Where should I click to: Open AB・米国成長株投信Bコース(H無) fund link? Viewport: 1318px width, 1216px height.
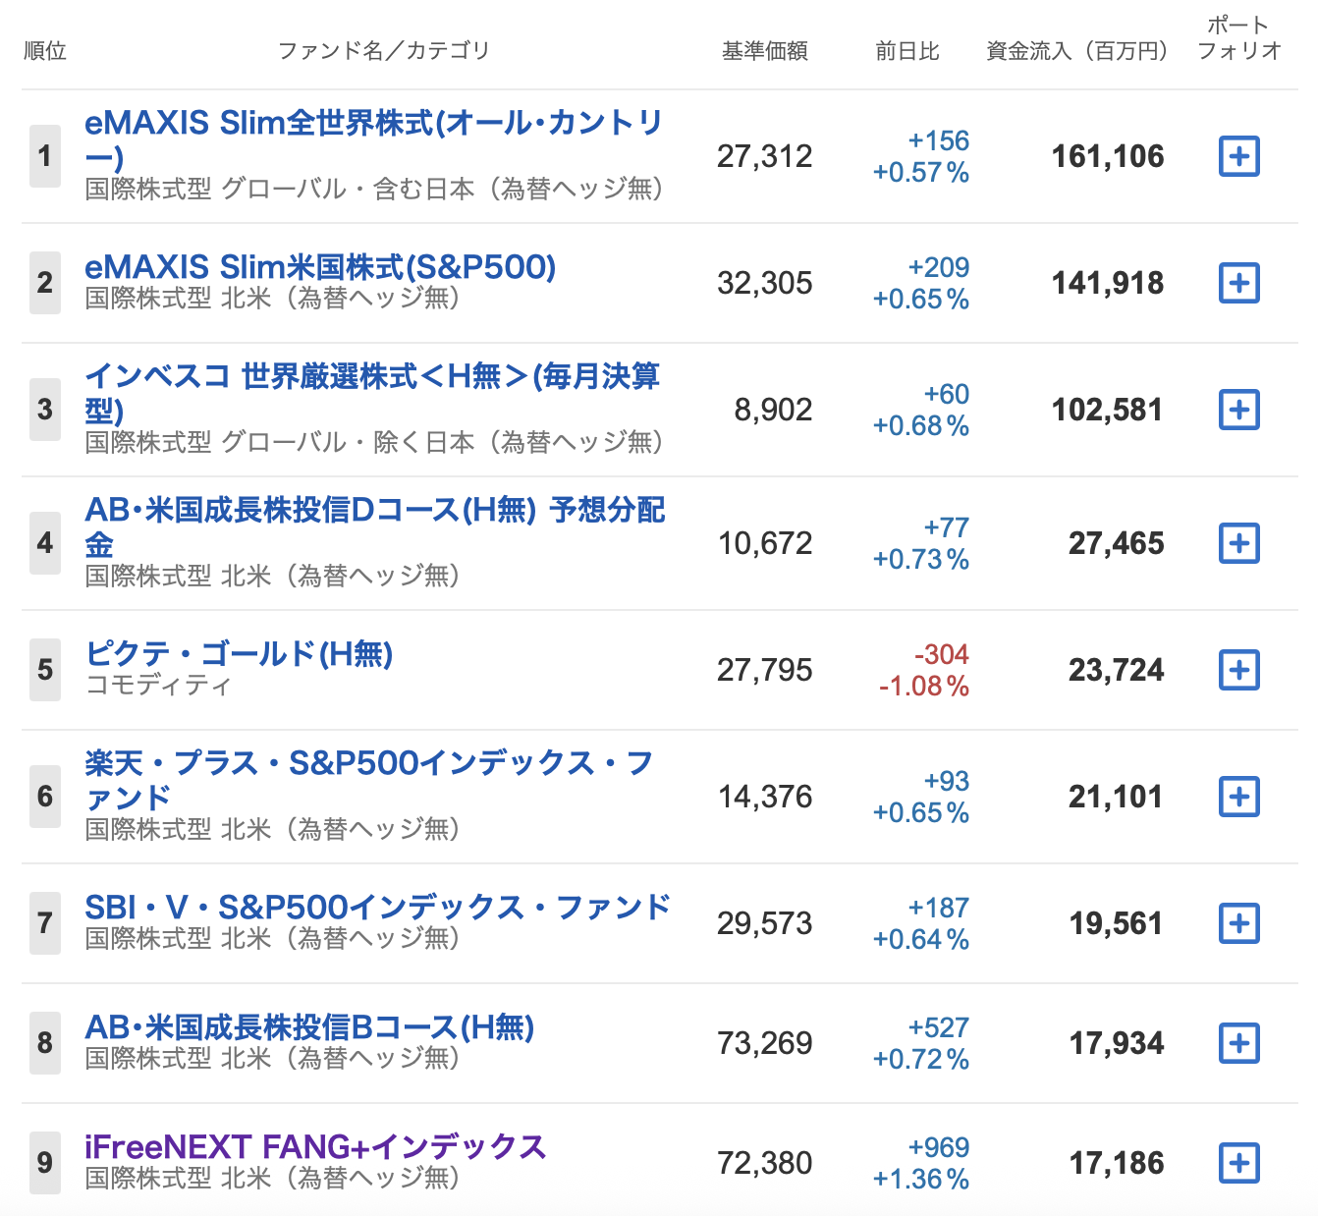point(309,1026)
